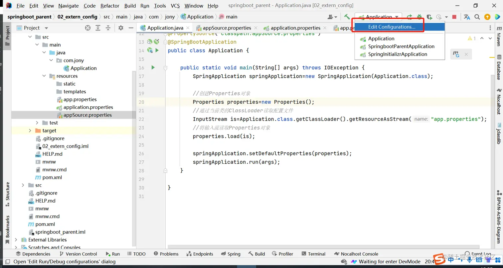This screenshot has width=503, height=268.
Task: Select Edit Configurations... menu entry
Action: coord(400,27)
